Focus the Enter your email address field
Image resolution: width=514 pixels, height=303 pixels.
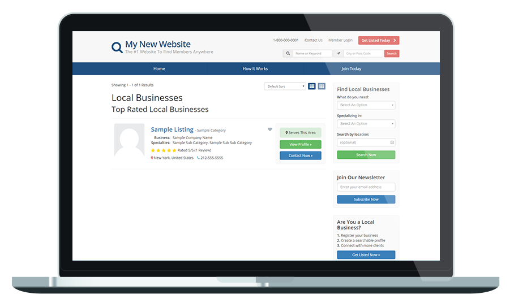(x=366, y=187)
